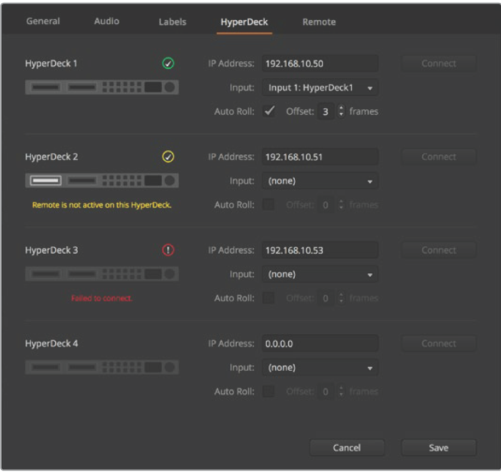Click the HyperDeck 1 device image
The height and width of the screenshot is (472, 501).
point(102,88)
